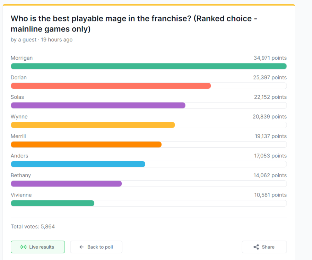Select Dorian's red result bar
This screenshot has width=312, height=260.
[x=111, y=86]
